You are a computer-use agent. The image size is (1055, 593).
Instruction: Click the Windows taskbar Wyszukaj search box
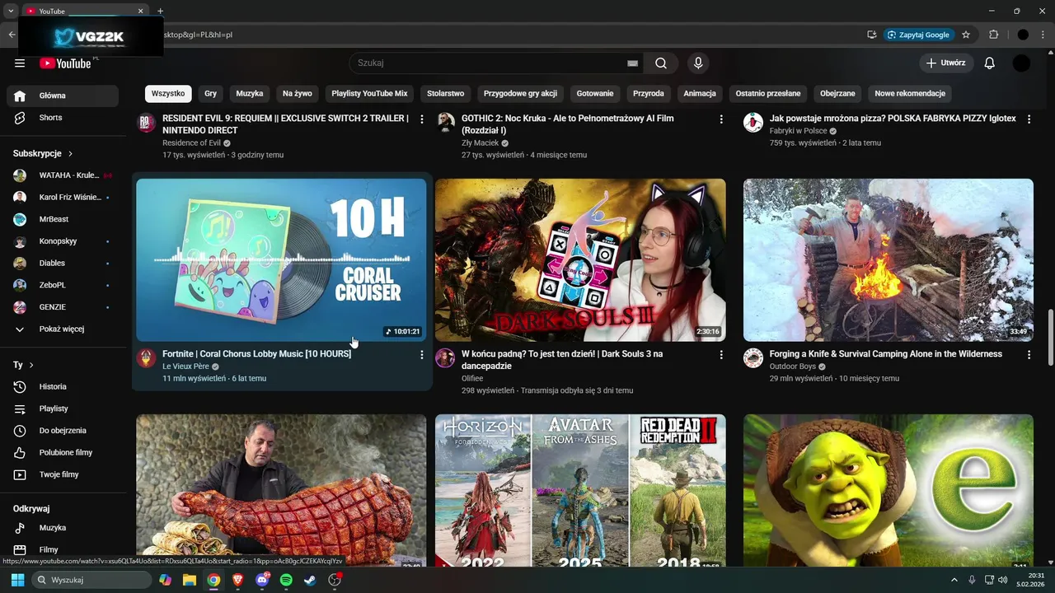point(91,580)
